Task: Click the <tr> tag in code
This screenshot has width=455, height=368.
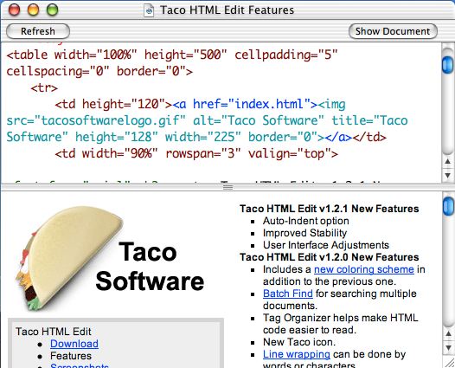Action: (x=44, y=87)
